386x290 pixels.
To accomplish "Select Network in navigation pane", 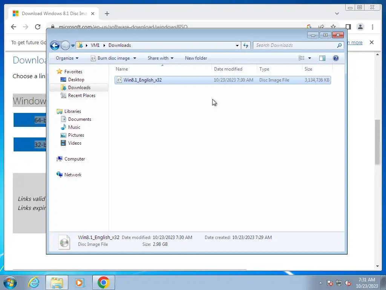I will tap(73, 174).
